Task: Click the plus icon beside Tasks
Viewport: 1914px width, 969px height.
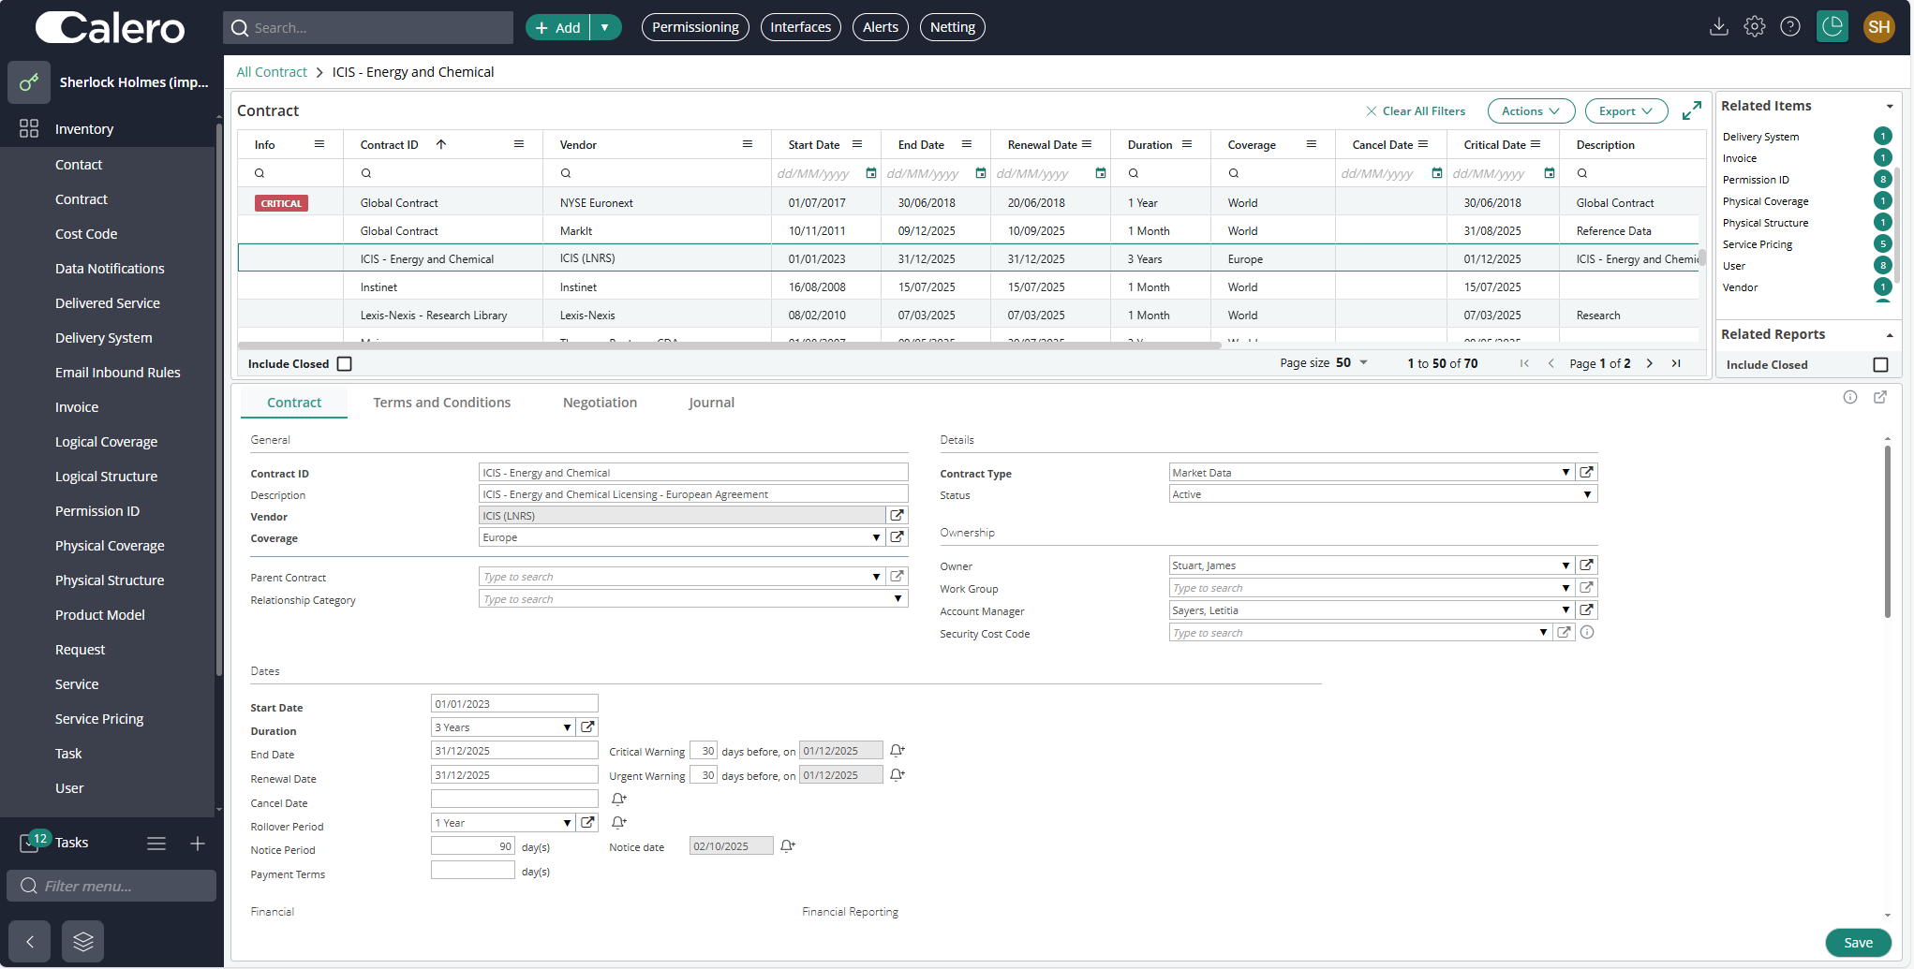Action: click(x=198, y=843)
